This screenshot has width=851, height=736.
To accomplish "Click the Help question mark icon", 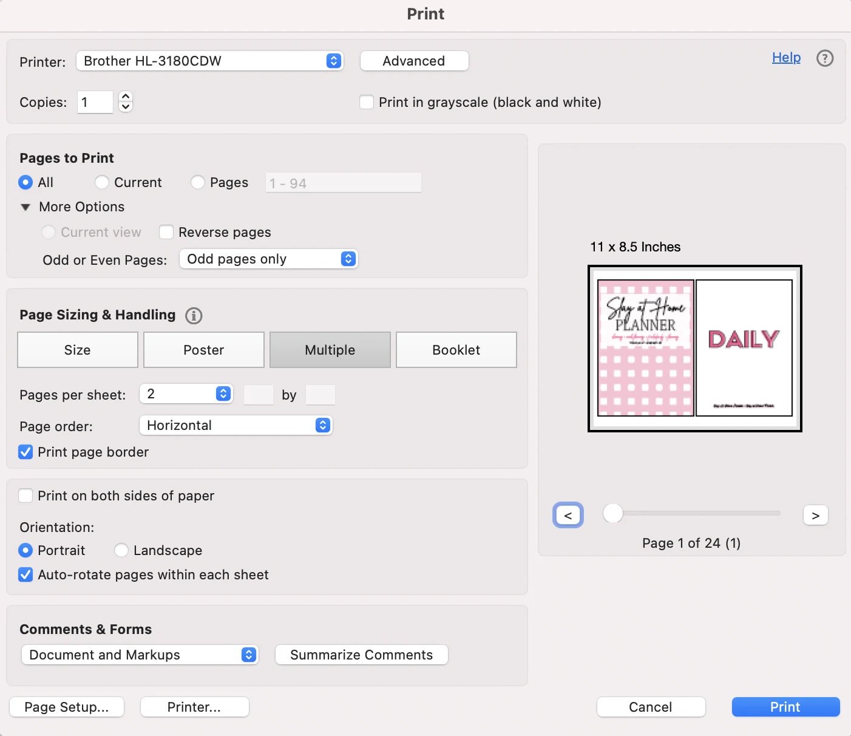I will 824,58.
